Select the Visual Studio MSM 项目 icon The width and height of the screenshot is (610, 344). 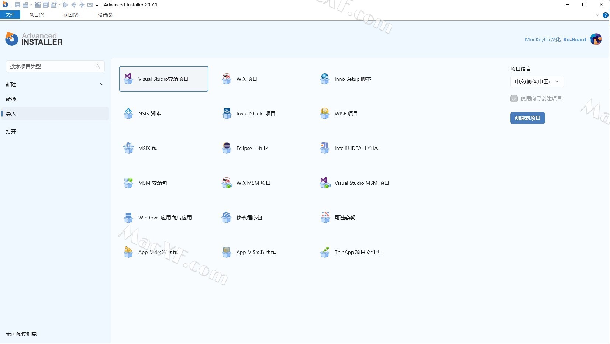pos(325,183)
